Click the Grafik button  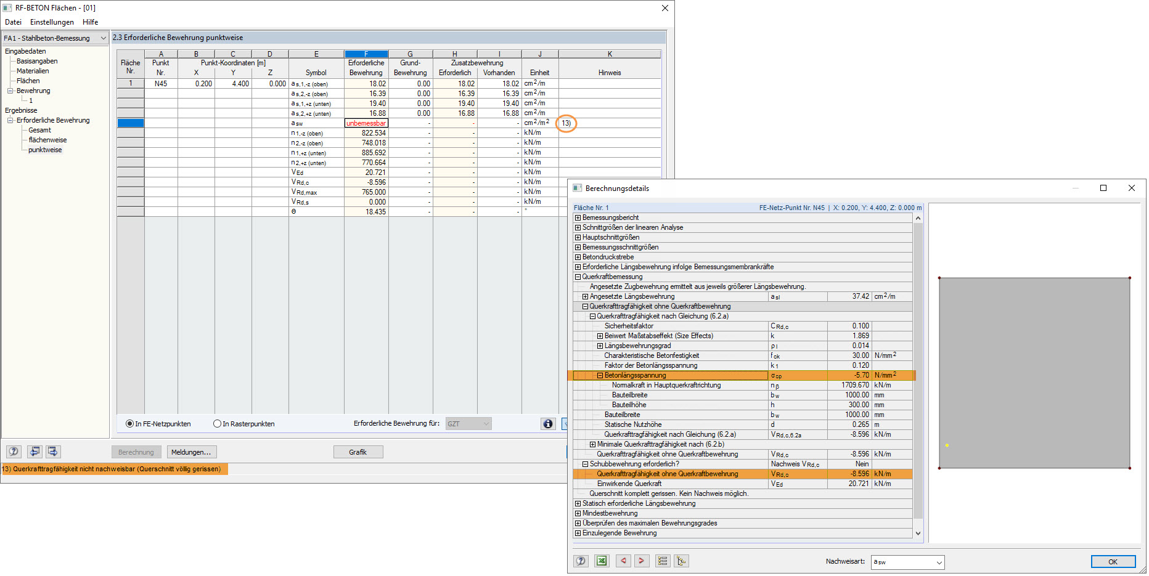358,452
